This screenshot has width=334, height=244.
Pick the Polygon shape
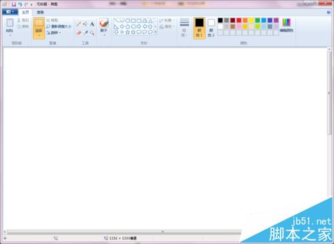pos(145,21)
